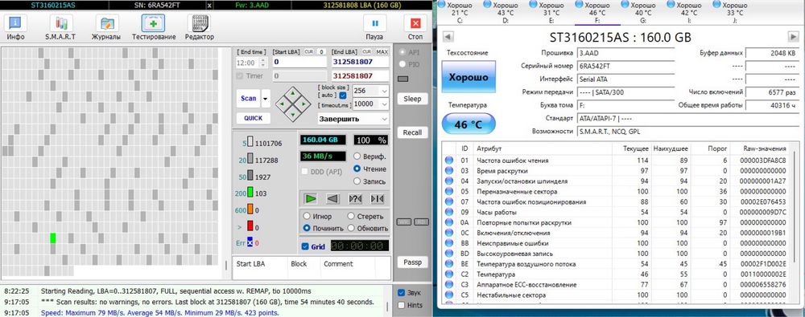805x317 pixels.
Task: Select the Запись write radio button
Action: click(357, 181)
